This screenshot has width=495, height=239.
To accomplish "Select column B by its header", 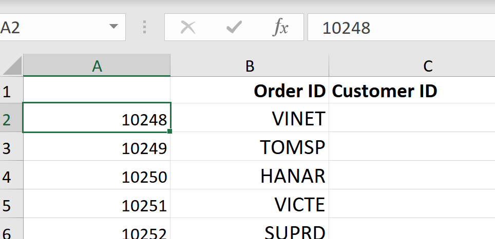I will coord(250,66).
